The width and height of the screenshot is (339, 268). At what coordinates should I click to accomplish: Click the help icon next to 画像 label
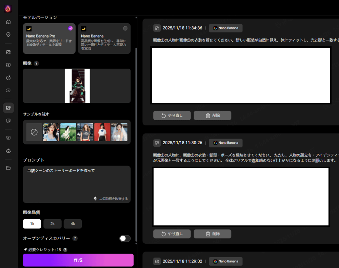coord(36,63)
